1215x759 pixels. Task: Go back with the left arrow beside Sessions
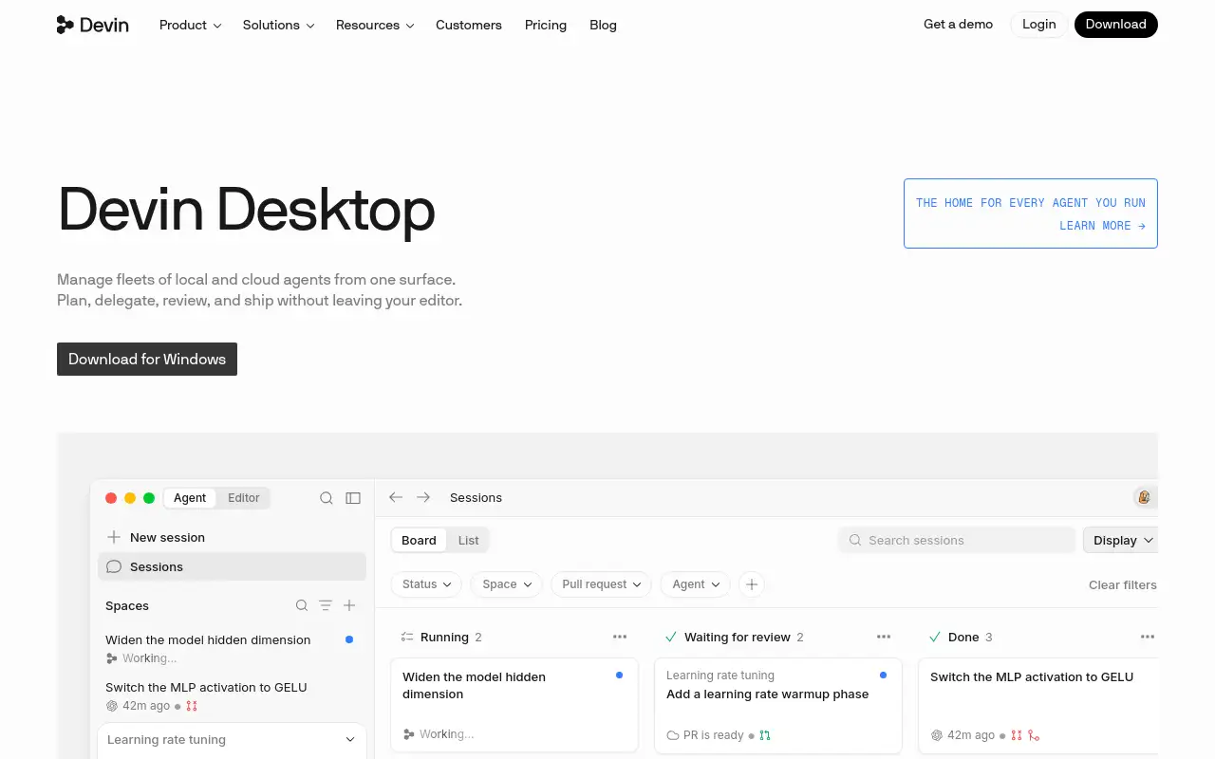click(x=396, y=497)
